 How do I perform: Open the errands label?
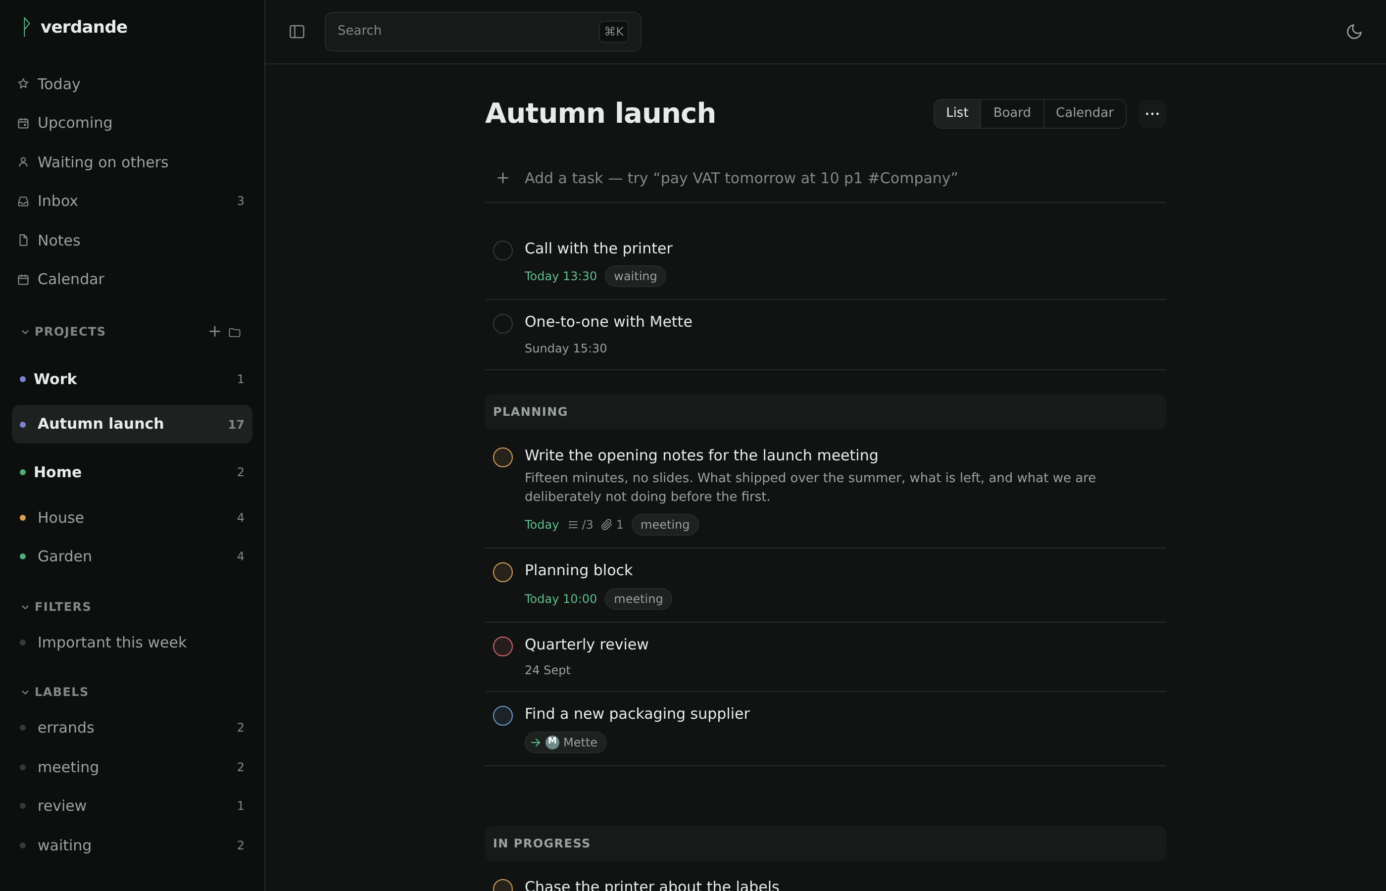tap(132, 728)
